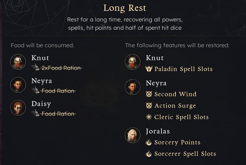Select Neyra's portrait in restored features
Viewport: 246px width, 165px height.
coord(133,87)
